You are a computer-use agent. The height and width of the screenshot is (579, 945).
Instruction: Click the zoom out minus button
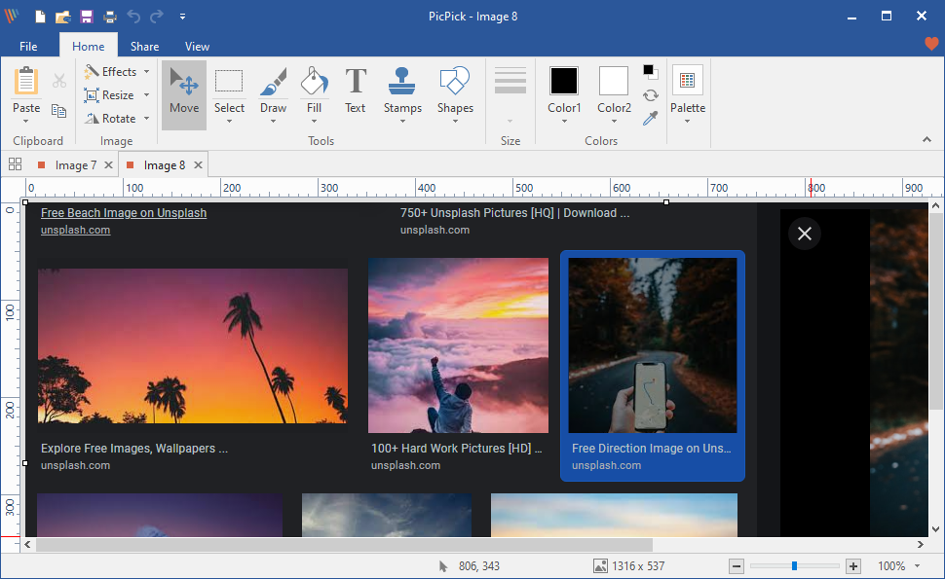click(x=736, y=565)
